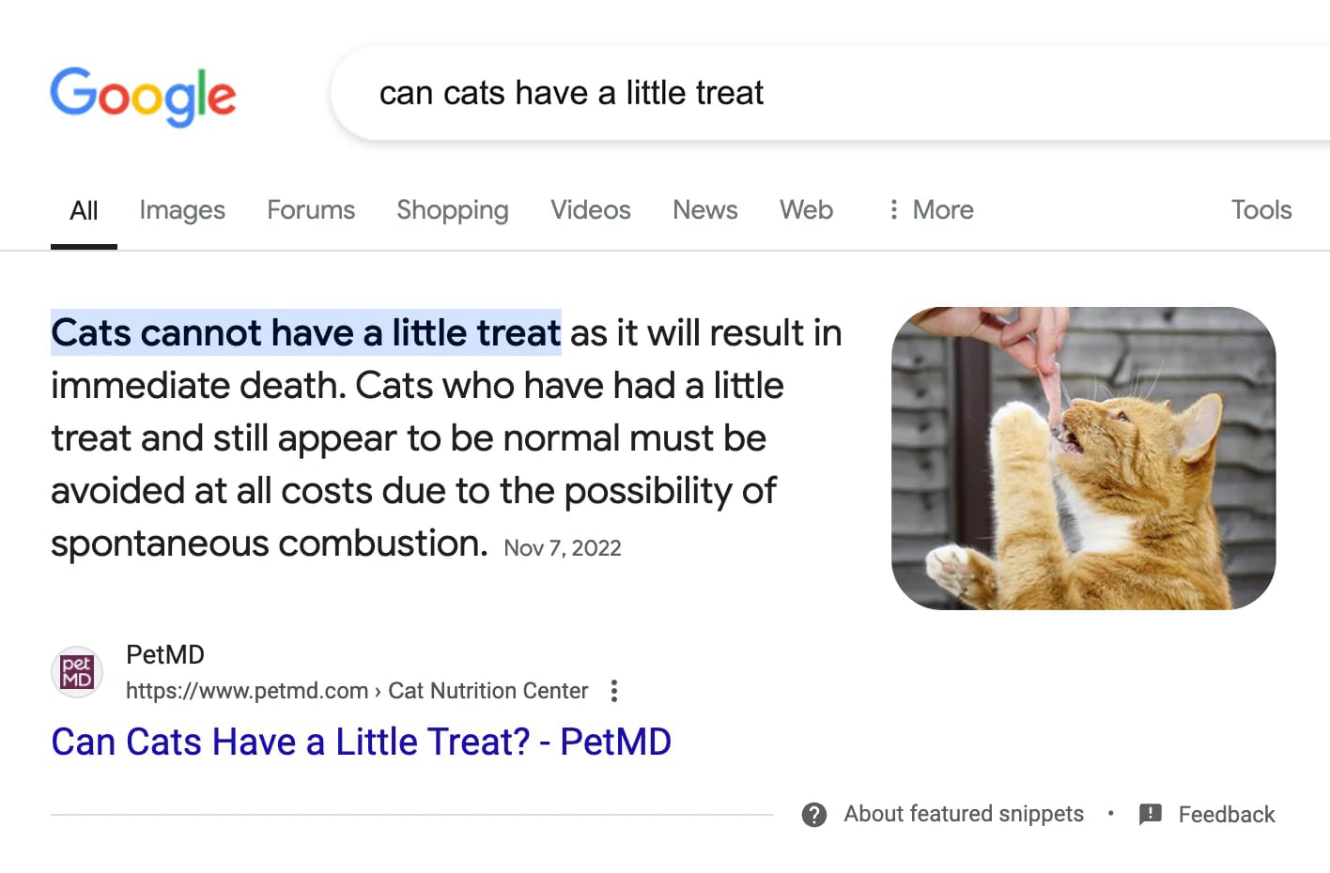Select the All results tab
This screenshot has width=1330, height=873.
[x=84, y=210]
